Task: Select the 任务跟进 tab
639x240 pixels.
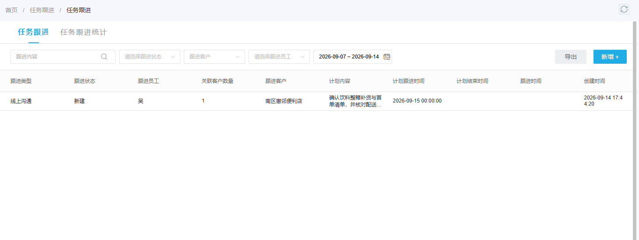Action: click(33, 32)
